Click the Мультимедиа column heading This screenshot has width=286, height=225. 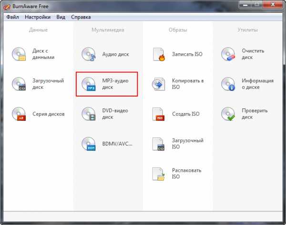pyautogui.click(x=108, y=30)
